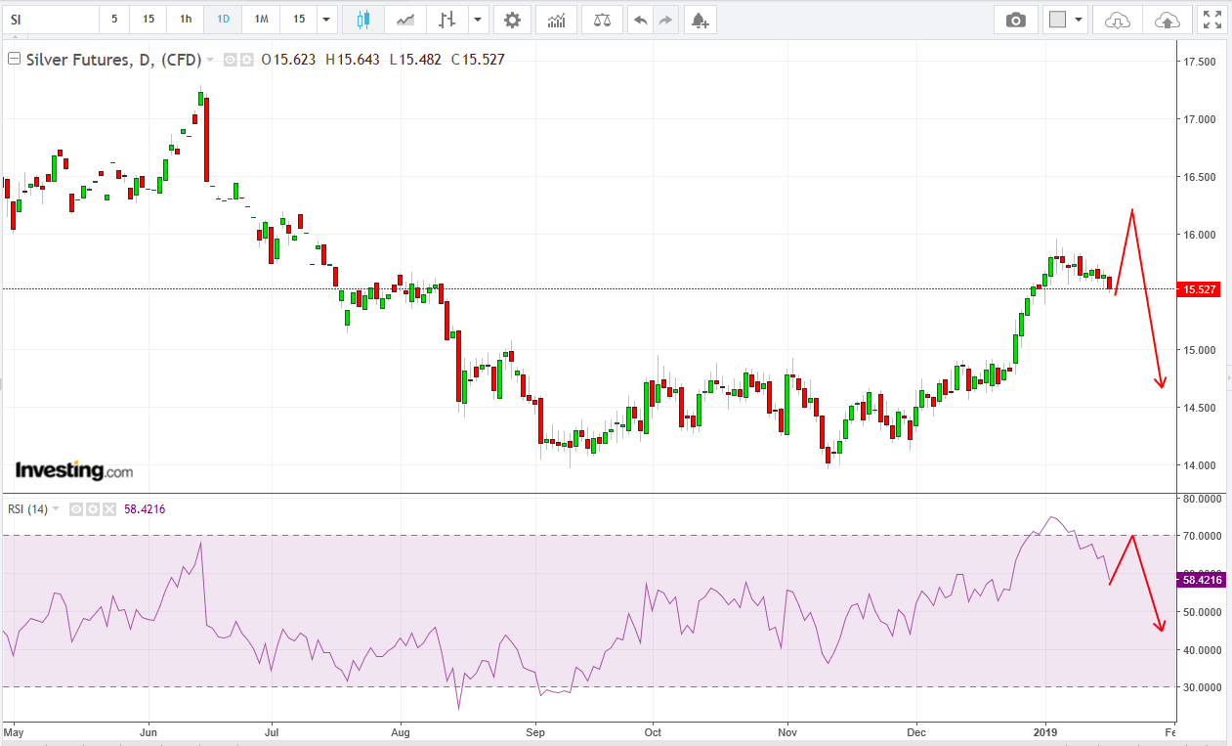Open the indicators menu icon
Viewport: 1232px width, 746px height.
point(556,20)
